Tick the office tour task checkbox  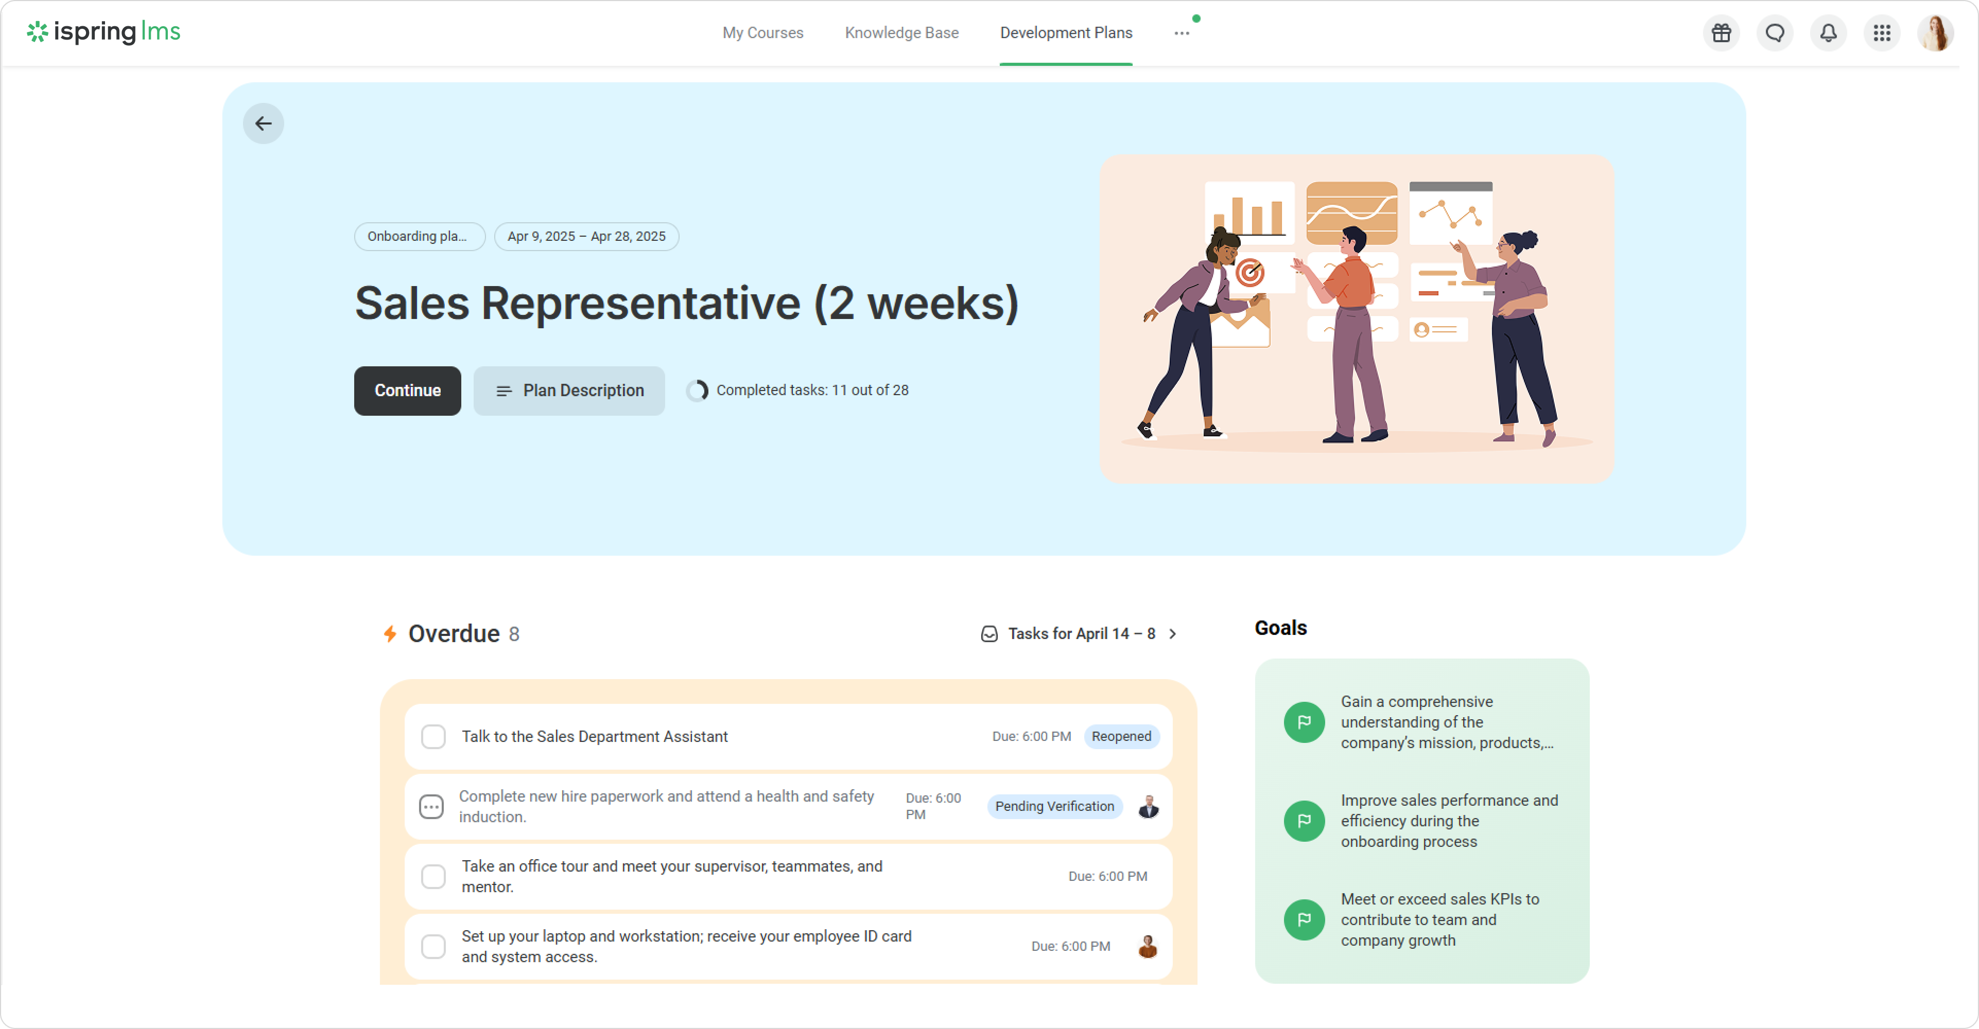tap(433, 876)
